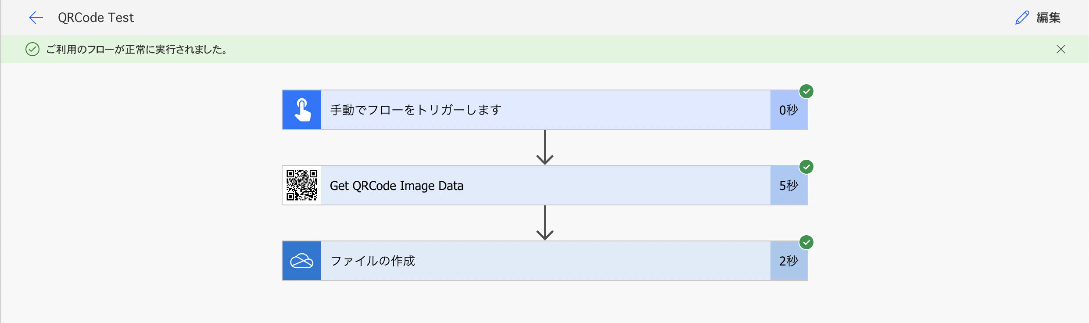Viewport: 1089px width, 323px height.
Task: Click the 5秒 duration badge
Action: click(x=788, y=185)
